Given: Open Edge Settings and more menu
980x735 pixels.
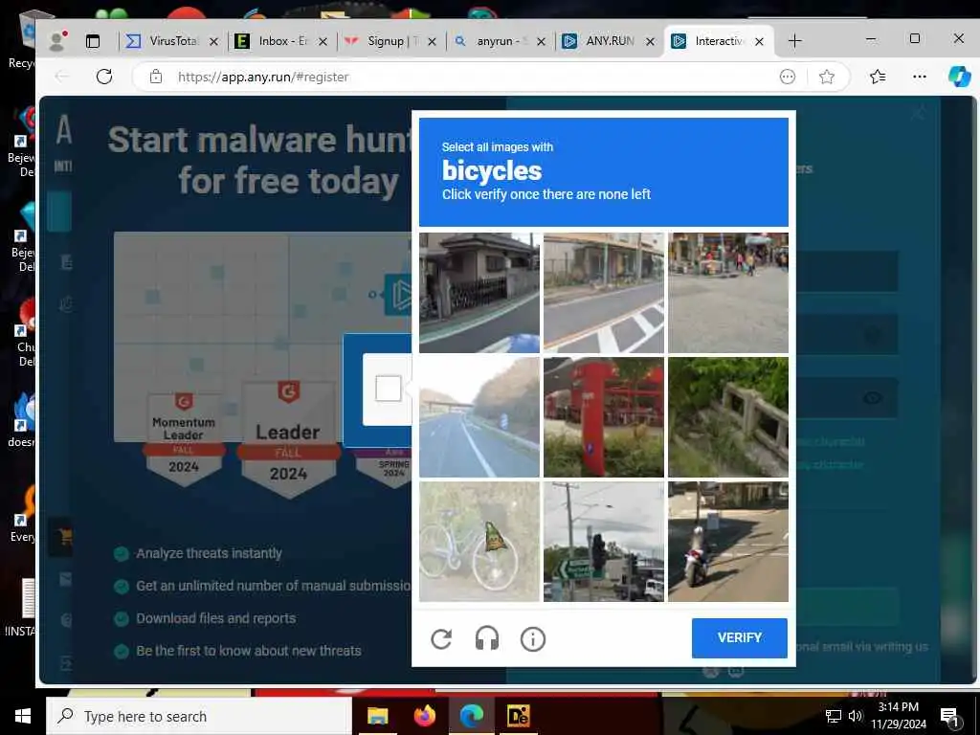Looking at the screenshot, I should (x=920, y=77).
